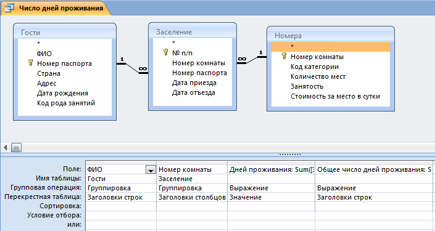The height and width of the screenshot is (231, 435).
Task: Click the horizontal scrollbar thumb in the table pane
Action: (17, 148)
